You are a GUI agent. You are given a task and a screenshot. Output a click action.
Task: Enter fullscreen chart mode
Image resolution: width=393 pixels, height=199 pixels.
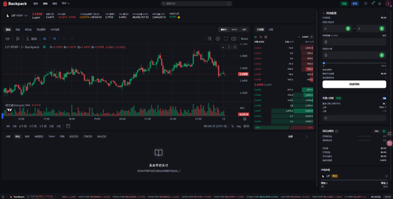click(x=226, y=39)
